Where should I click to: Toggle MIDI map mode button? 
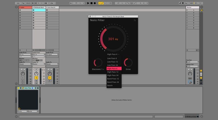click(x=191, y=3)
